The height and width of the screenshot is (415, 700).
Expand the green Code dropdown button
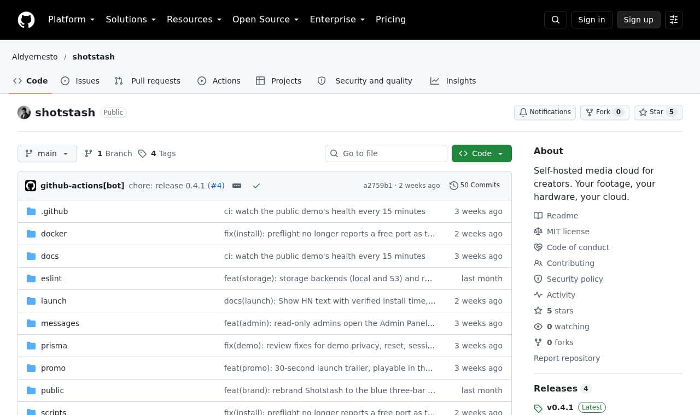(482, 153)
